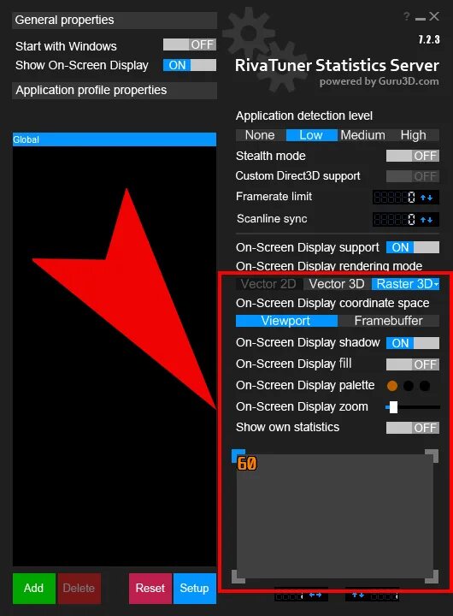
Task: Select bottom-left OSD corner anchor
Action: 238,577
